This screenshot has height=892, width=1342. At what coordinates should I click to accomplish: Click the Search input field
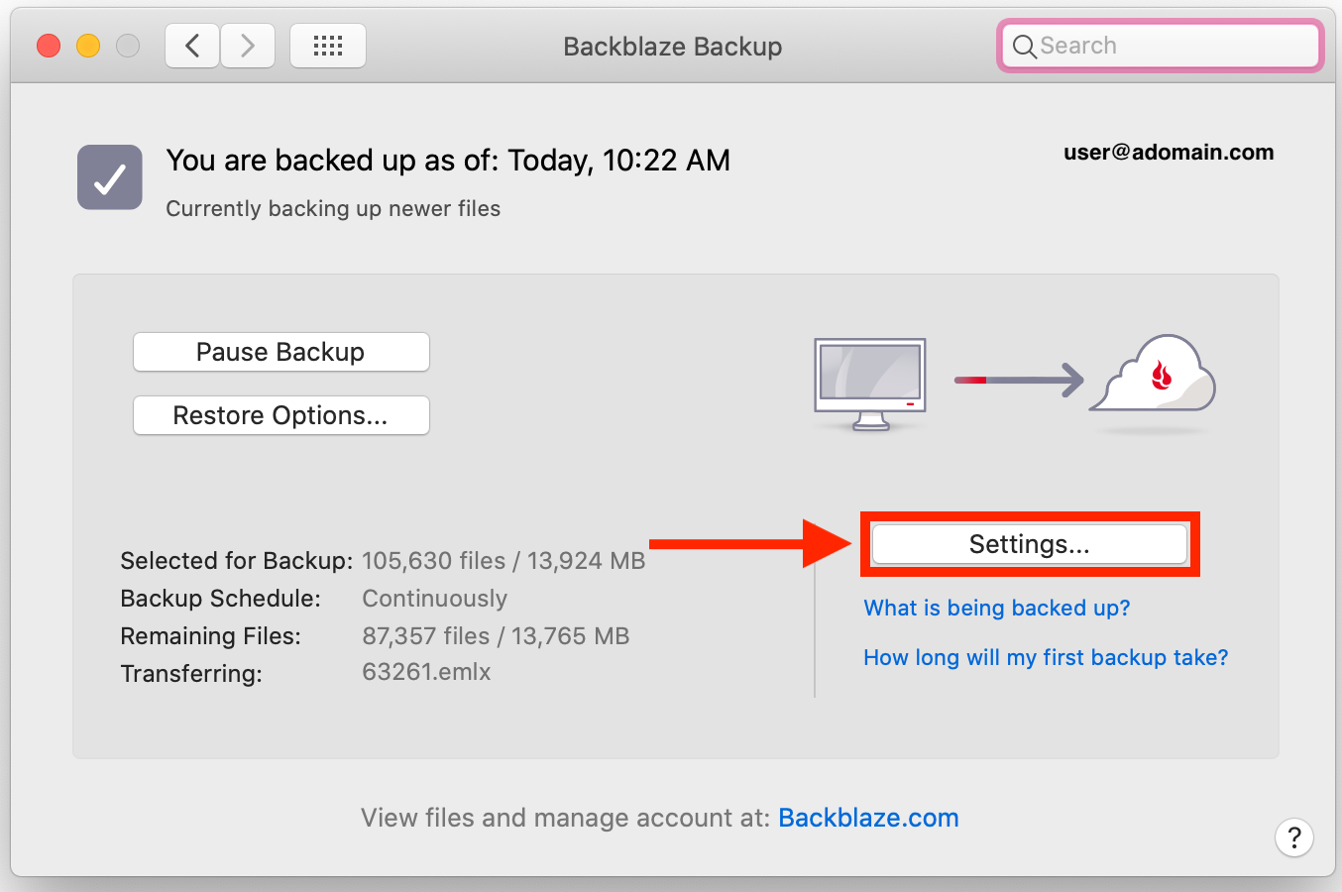1161,46
